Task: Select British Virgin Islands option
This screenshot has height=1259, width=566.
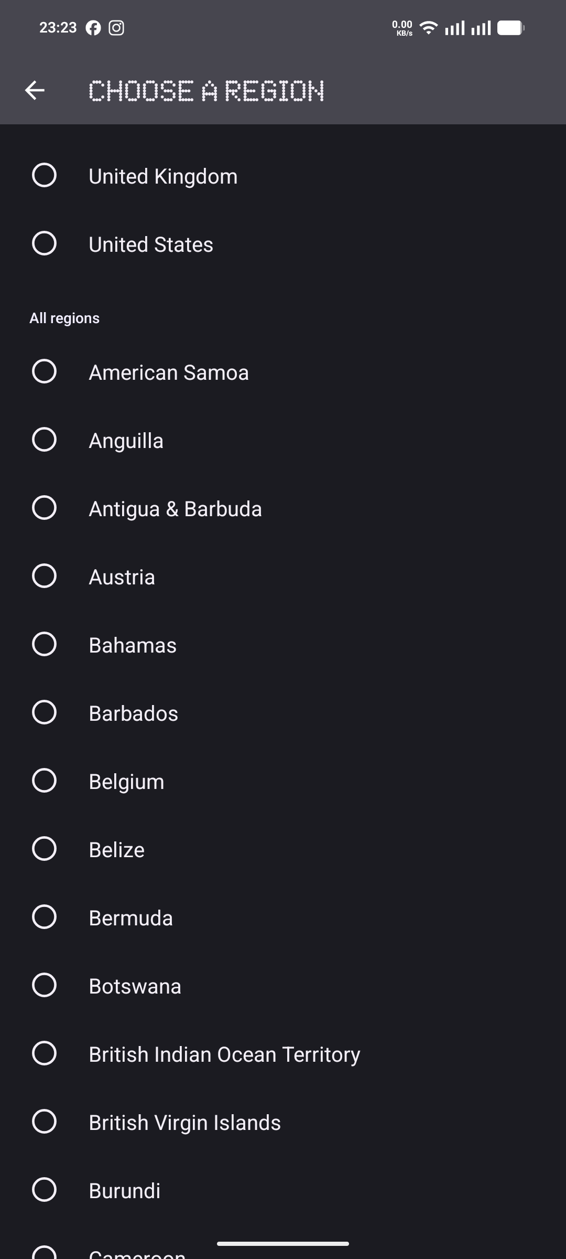Action: tap(44, 1122)
